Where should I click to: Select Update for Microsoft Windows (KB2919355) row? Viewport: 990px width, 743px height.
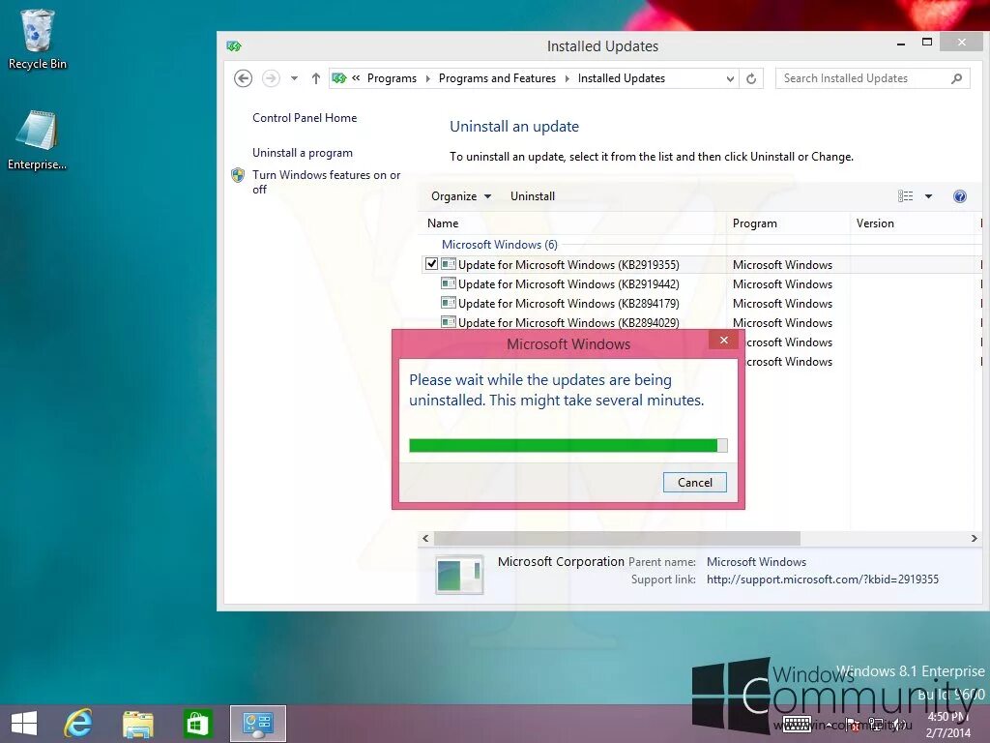point(701,265)
